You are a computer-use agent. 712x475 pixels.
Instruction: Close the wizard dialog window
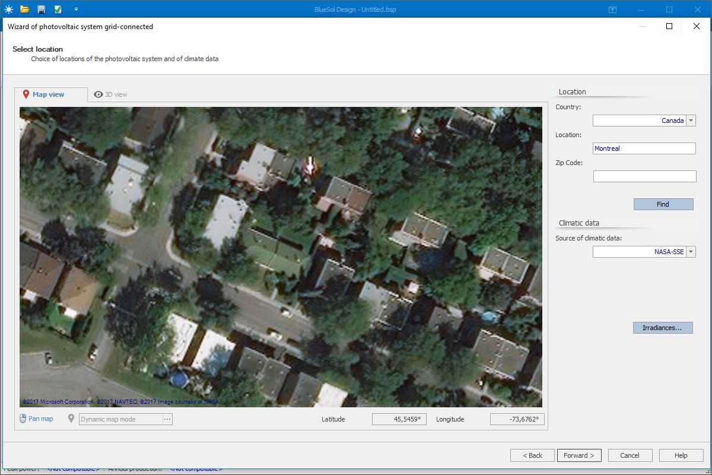[x=697, y=26]
